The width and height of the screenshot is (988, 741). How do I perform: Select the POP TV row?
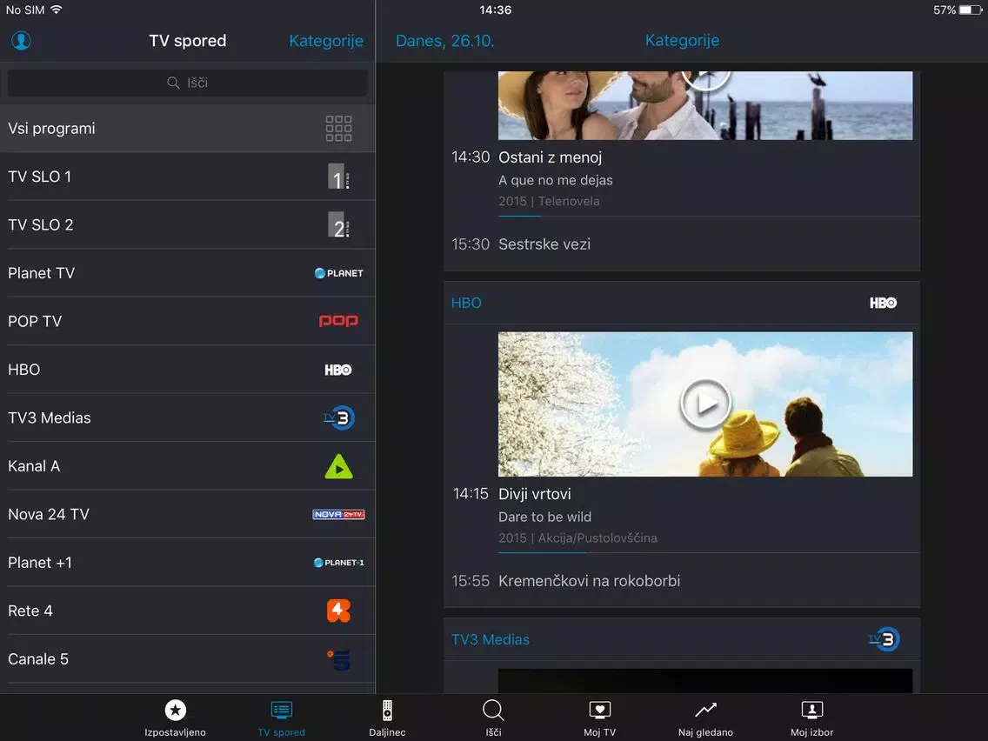tap(188, 321)
